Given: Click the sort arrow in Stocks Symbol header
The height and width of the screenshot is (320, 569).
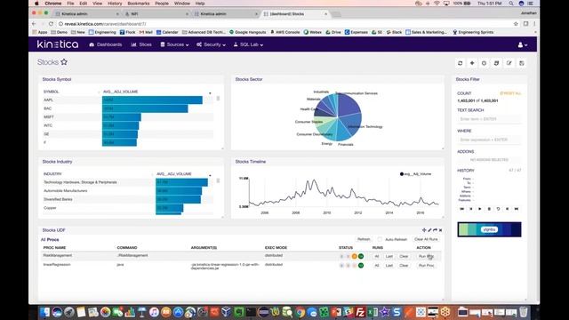Looking at the screenshot, I should 210,93.
